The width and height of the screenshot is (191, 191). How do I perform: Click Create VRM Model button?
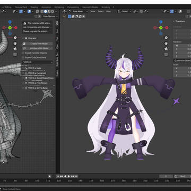pyautogui.click(x=38, y=44)
